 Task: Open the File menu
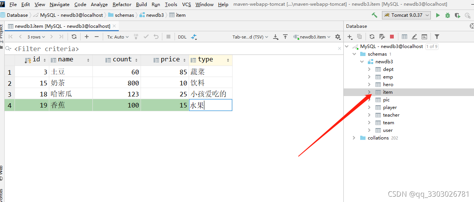[x=13, y=5]
